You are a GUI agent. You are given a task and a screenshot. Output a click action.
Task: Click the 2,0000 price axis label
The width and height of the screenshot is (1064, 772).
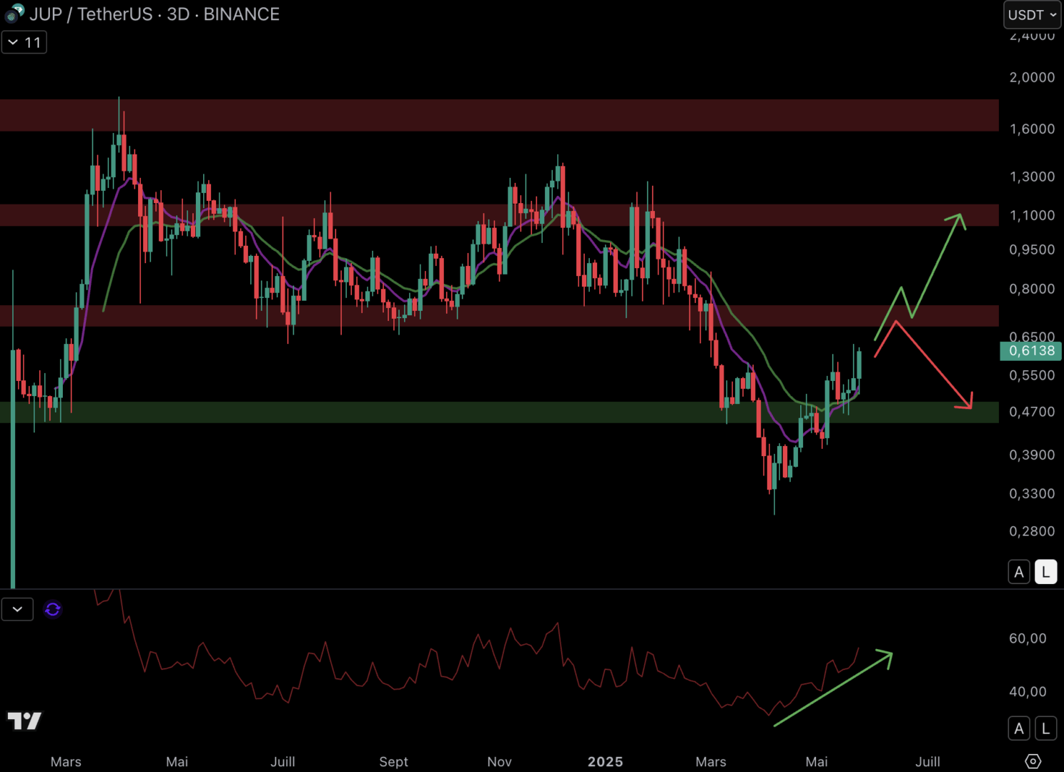pyautogui.click(x=1032, y=77)
